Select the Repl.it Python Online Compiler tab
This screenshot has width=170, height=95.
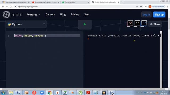coord(105,2)
